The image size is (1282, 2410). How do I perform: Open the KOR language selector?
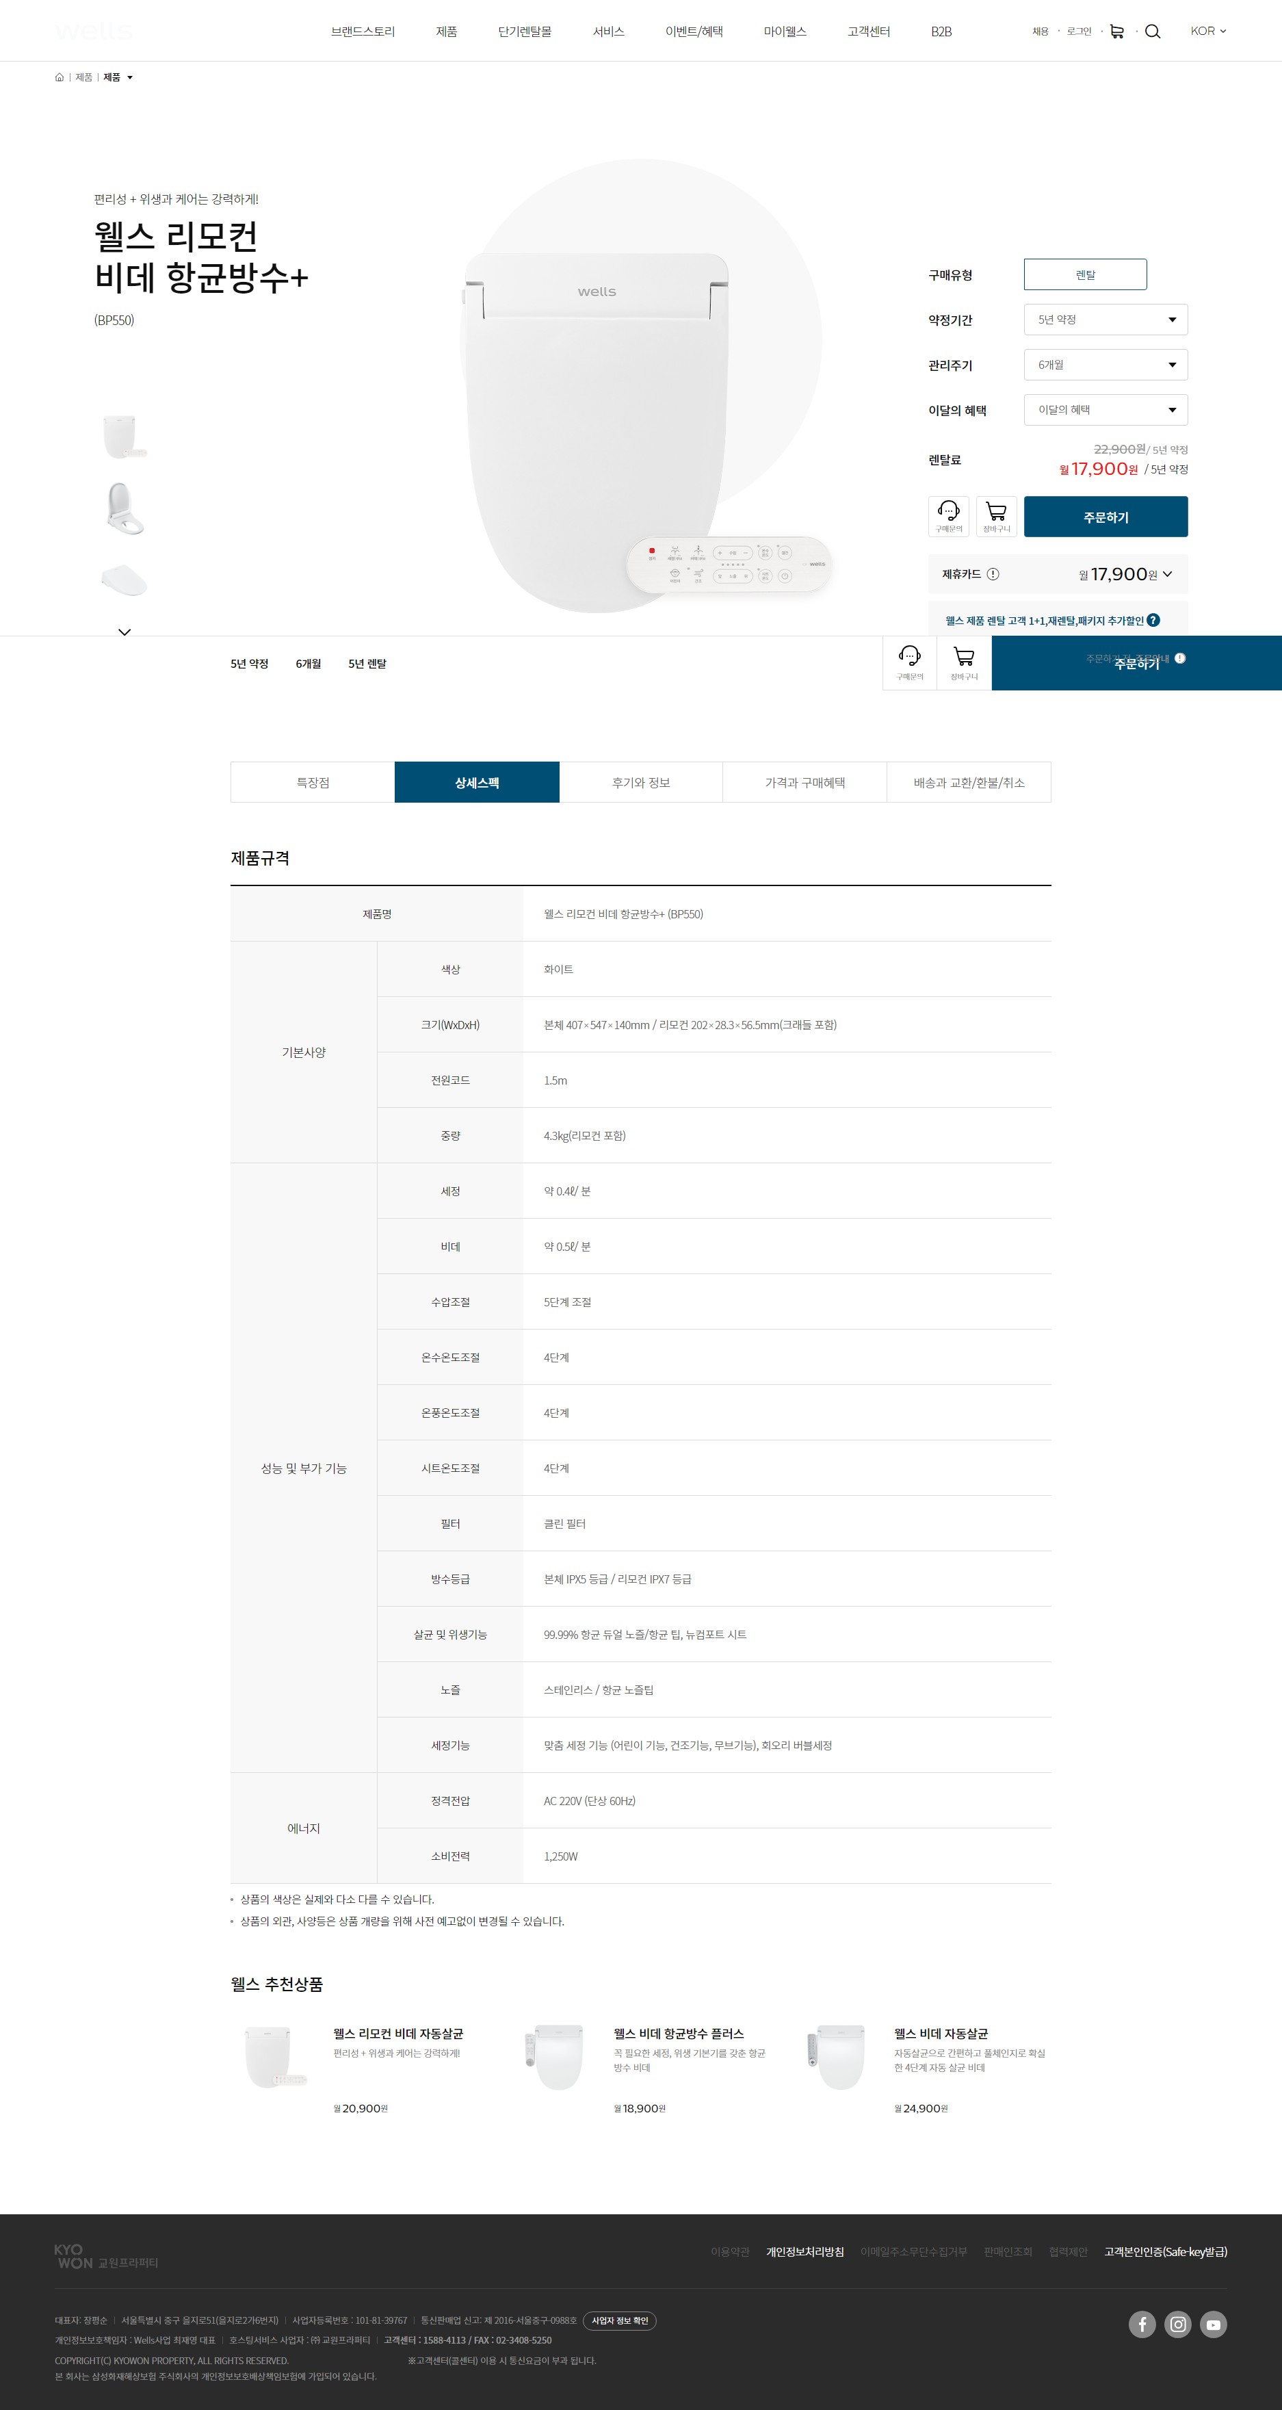coord(1208,31)
